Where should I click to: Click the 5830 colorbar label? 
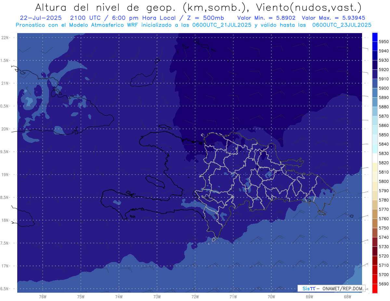(383, 154)
